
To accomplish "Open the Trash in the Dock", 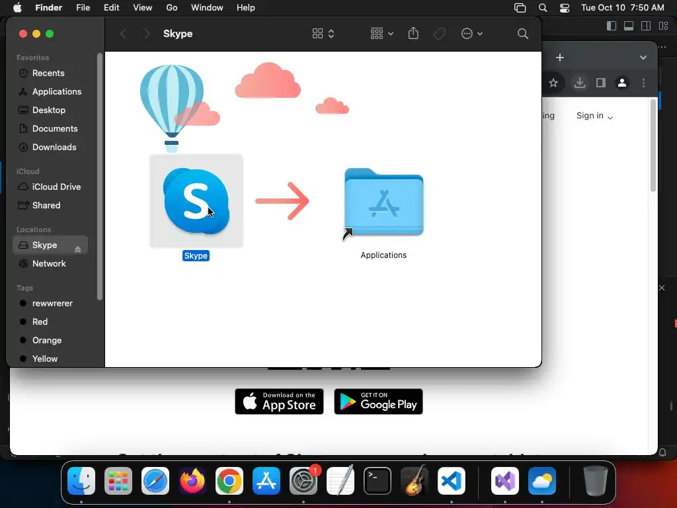I will click(596, 481).
